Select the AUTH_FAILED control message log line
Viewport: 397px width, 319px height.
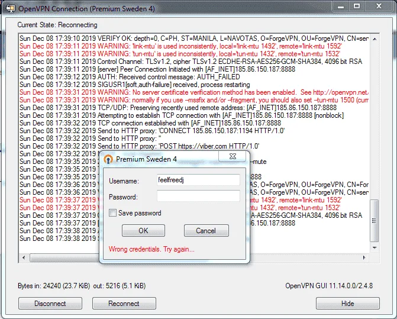point(130,77)
